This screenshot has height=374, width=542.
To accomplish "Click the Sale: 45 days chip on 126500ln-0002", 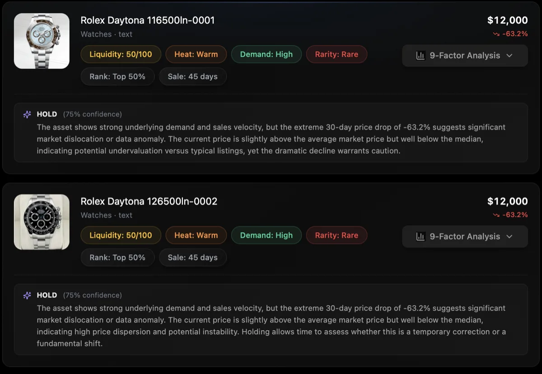I will (x=193, y=257).
